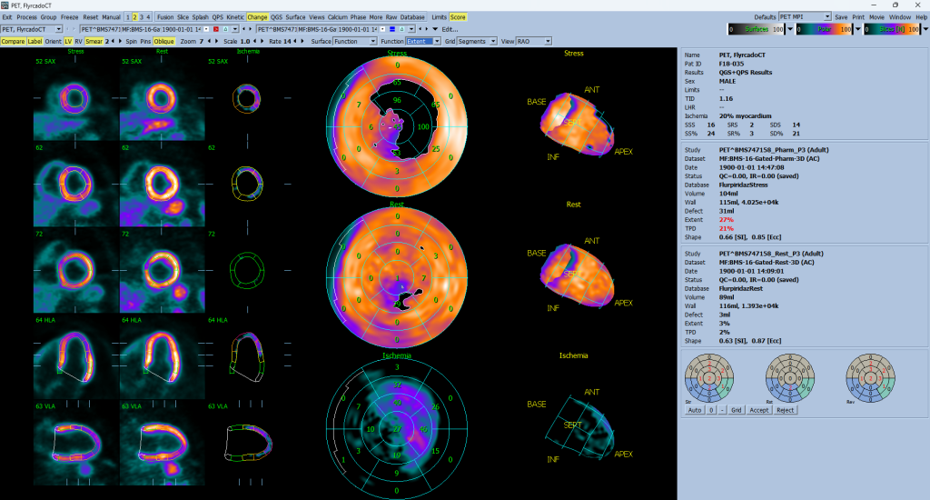The height and width of the screenshot is (500, 930).
Task: Enable the RV toggle
Action: 78,42
